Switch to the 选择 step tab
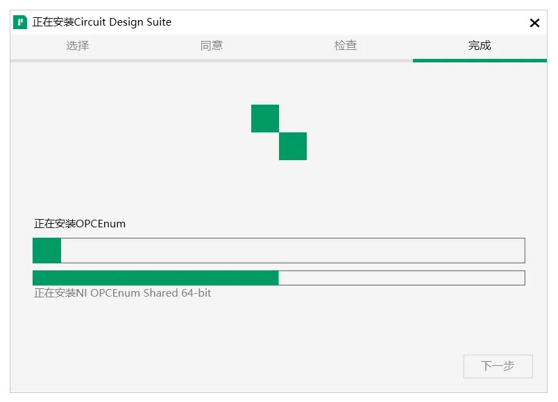Image resolution: width=558 pixels, height=402 pixels. tap(78, 46)
